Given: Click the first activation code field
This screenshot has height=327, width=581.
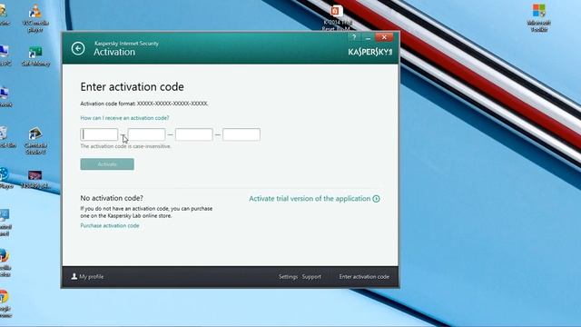Looking at the screenshot, I should [99, 134].
